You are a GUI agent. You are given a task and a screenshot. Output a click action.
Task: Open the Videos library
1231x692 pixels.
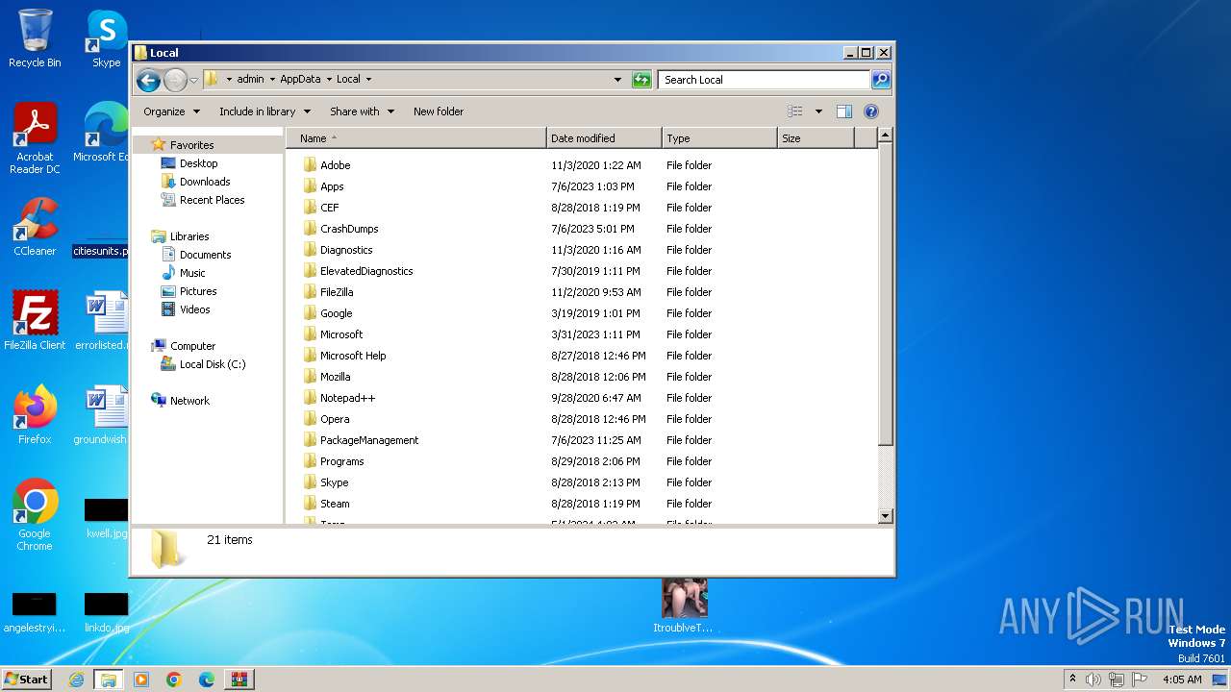click(x=194, y=309)
